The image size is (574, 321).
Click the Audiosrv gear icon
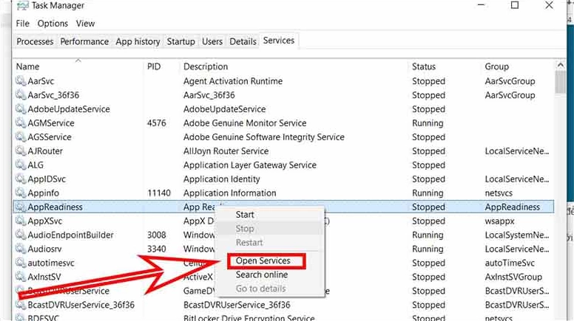pos(21,249)
